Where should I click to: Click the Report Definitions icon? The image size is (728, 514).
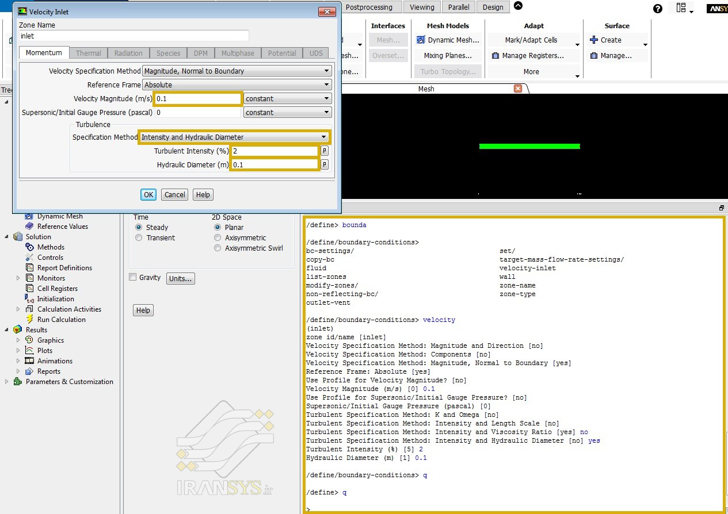click(29, 268)
